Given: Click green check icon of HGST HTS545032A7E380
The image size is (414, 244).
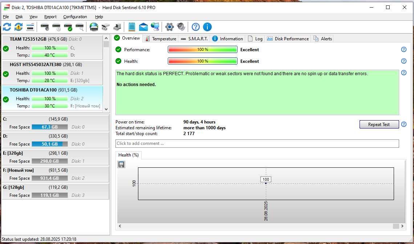Looking at the screenshot, I should click(x=6, y=74).
